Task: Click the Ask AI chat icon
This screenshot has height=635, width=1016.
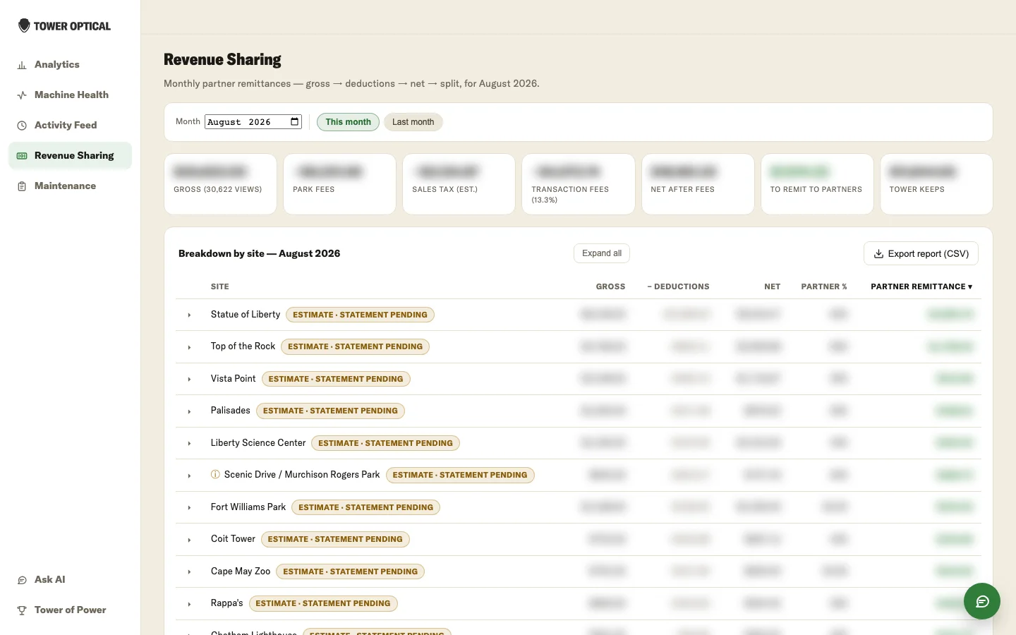Action: [22, 580]
